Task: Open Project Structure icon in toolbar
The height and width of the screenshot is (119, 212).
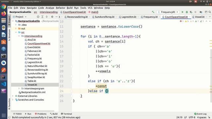Action: (201, 12)
